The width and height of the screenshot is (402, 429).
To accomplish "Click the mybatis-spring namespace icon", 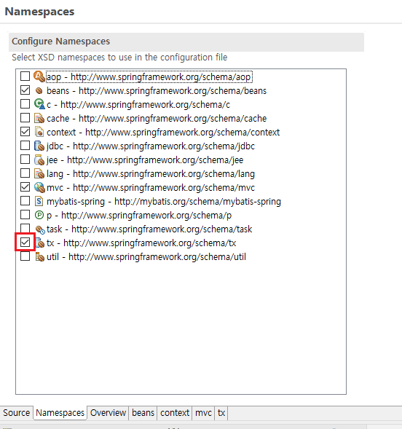I will (39, 201).
